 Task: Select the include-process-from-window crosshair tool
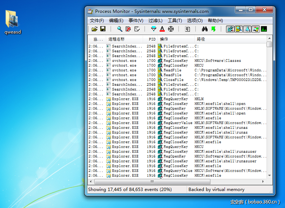pos(170,29)
